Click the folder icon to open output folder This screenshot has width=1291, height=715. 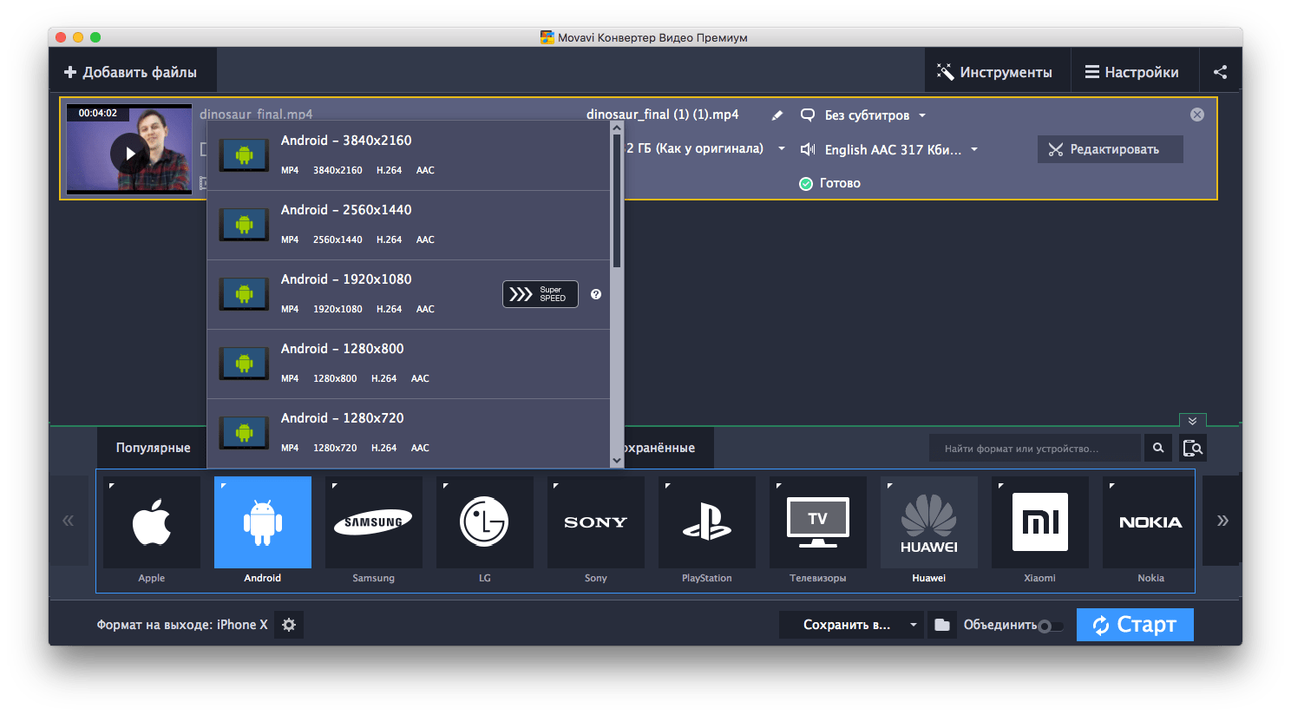tap(941, 625)
